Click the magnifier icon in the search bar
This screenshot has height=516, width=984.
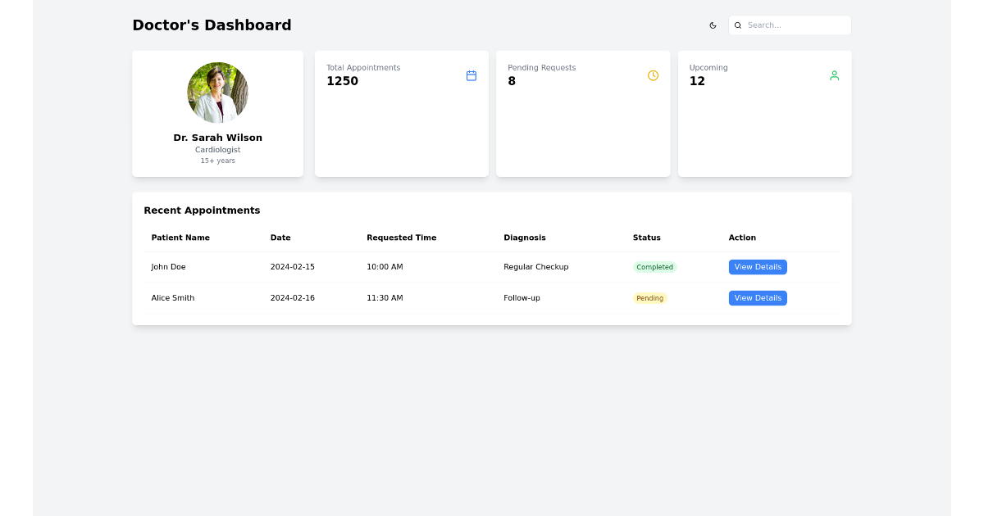tap(738, 25)
